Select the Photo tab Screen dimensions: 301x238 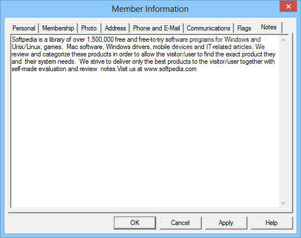point(89,28)
